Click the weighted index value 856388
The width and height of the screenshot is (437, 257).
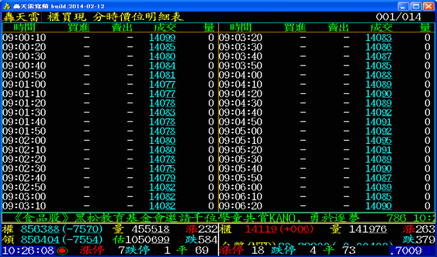pos(40,229)
